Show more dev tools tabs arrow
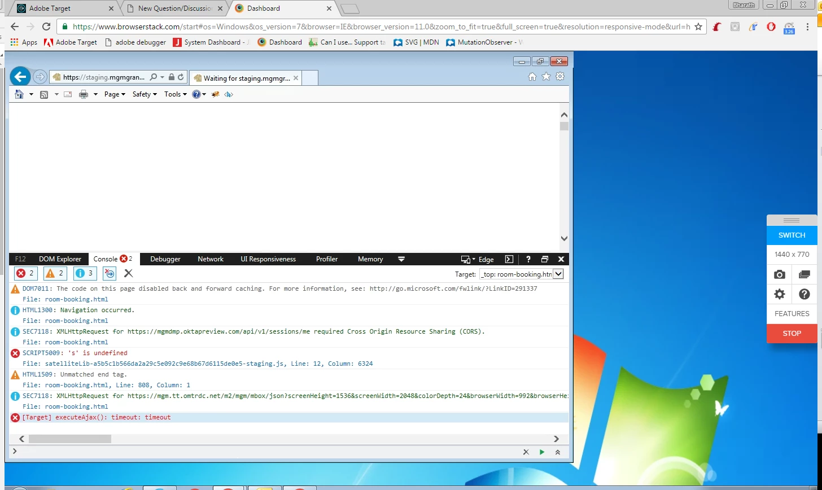This screenshot has height=490, width=822. coord(401,259)
